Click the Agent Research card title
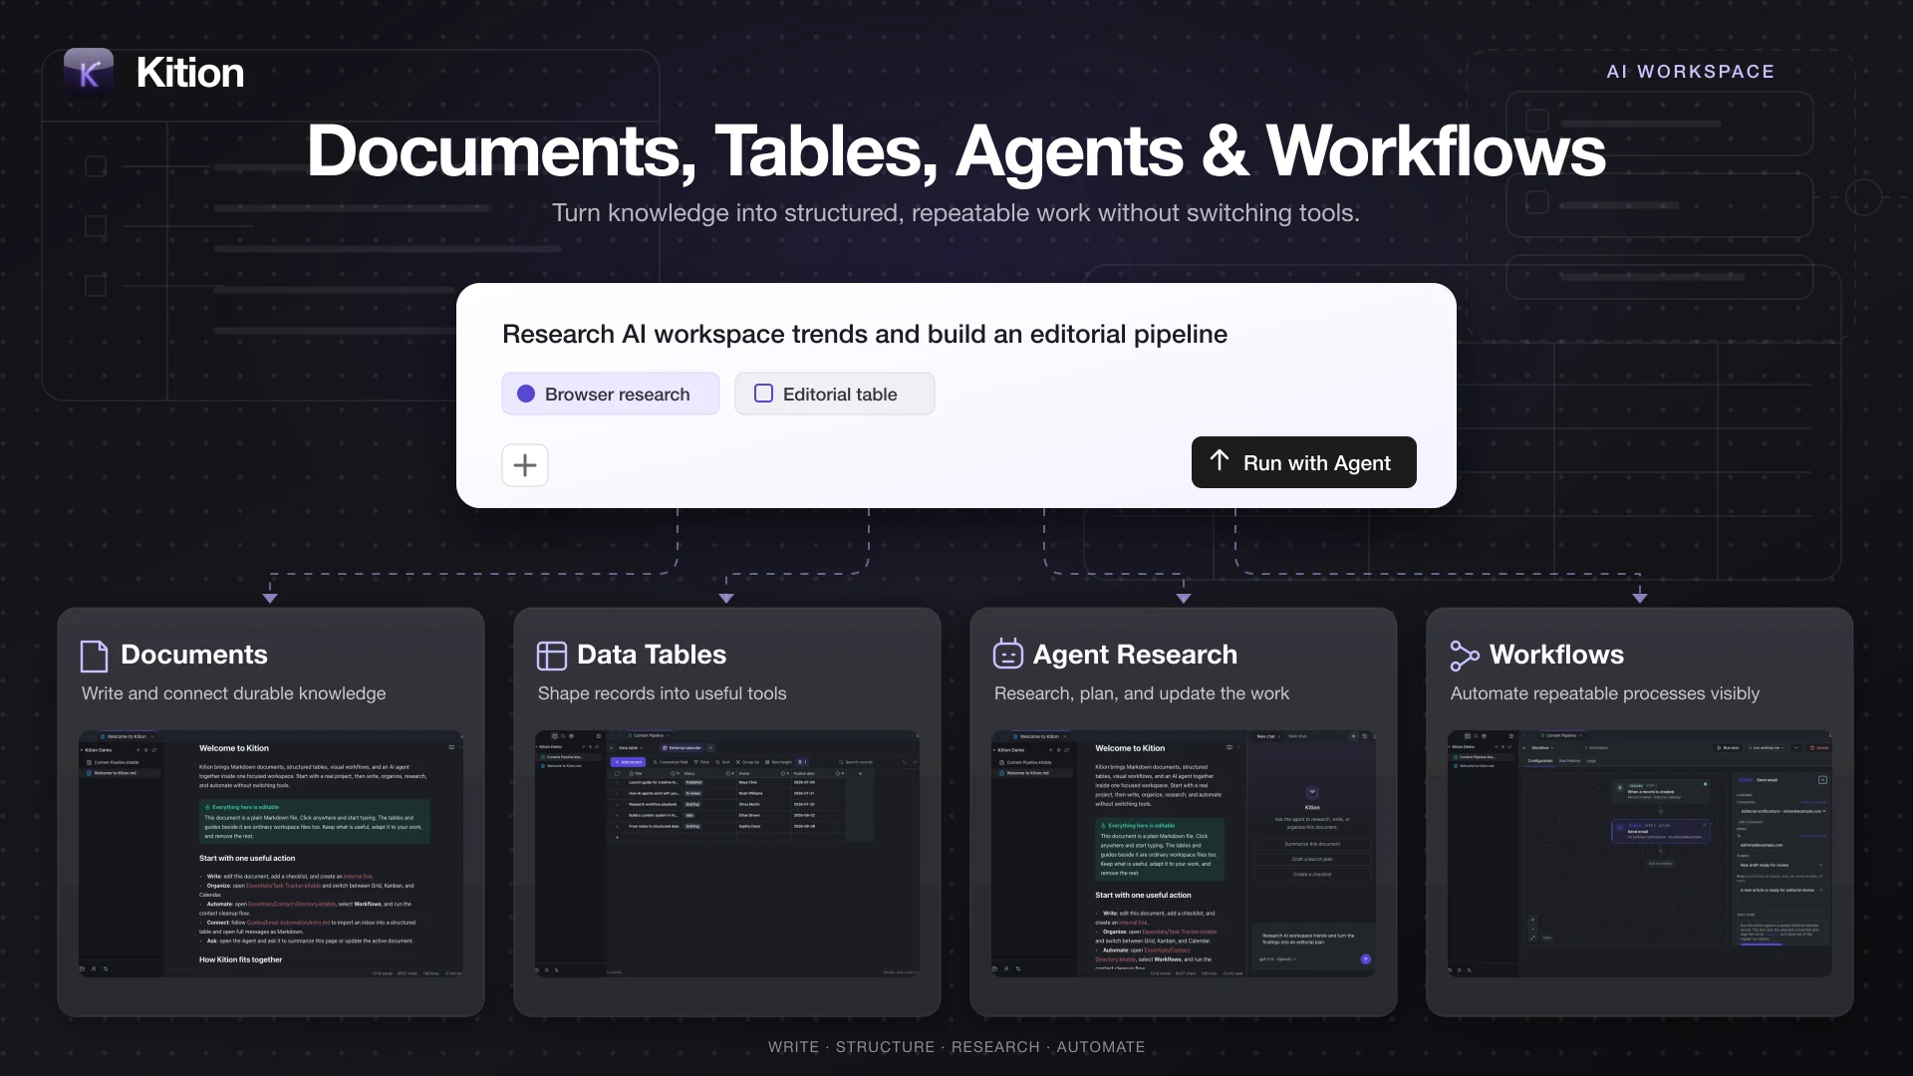Viewport: 1913px width, 1076px height. [x=1135, y=655]
